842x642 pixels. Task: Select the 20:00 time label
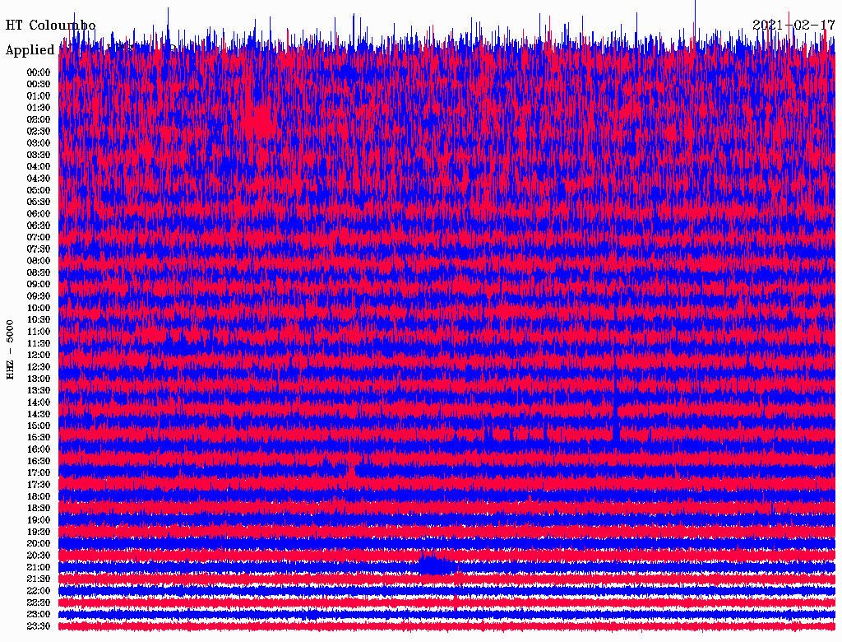click(x=39, y=543)
